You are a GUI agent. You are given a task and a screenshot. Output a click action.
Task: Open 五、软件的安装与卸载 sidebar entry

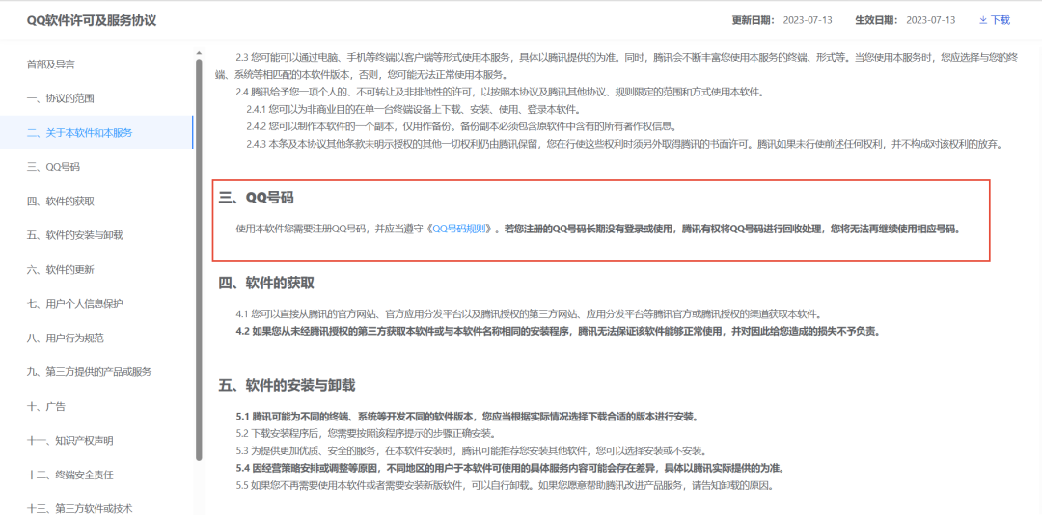click(74, 235)
